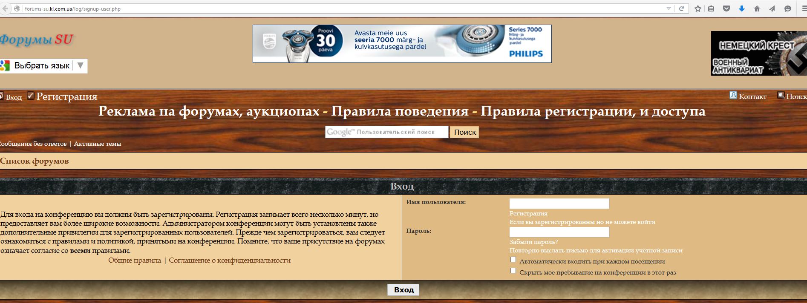The width and height of the screenshot is (807, 303).
Task: Click the Пароль input field
Action: 559,232
